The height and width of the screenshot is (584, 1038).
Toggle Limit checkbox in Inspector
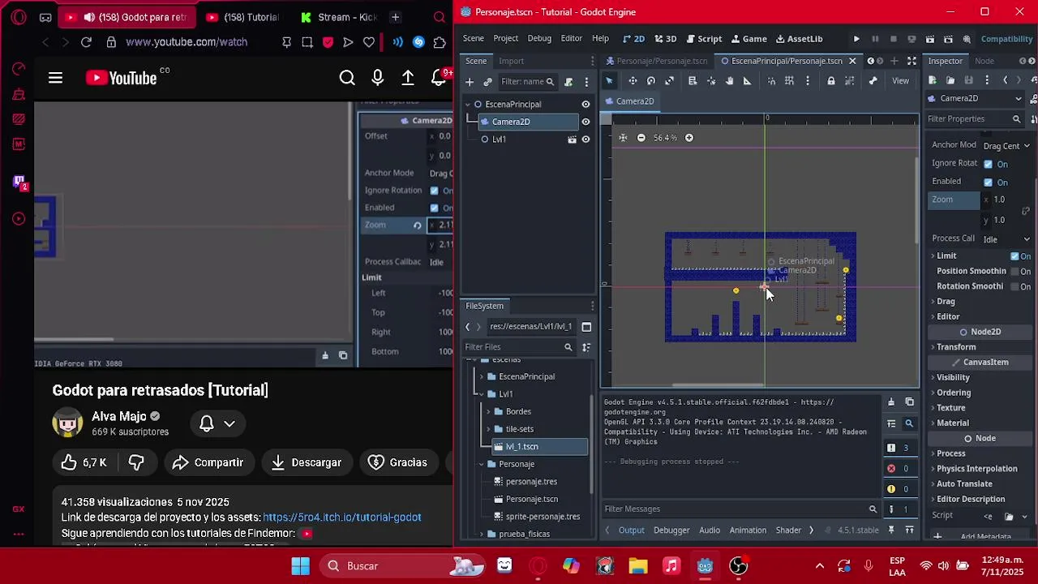[x=1014, y=256]
